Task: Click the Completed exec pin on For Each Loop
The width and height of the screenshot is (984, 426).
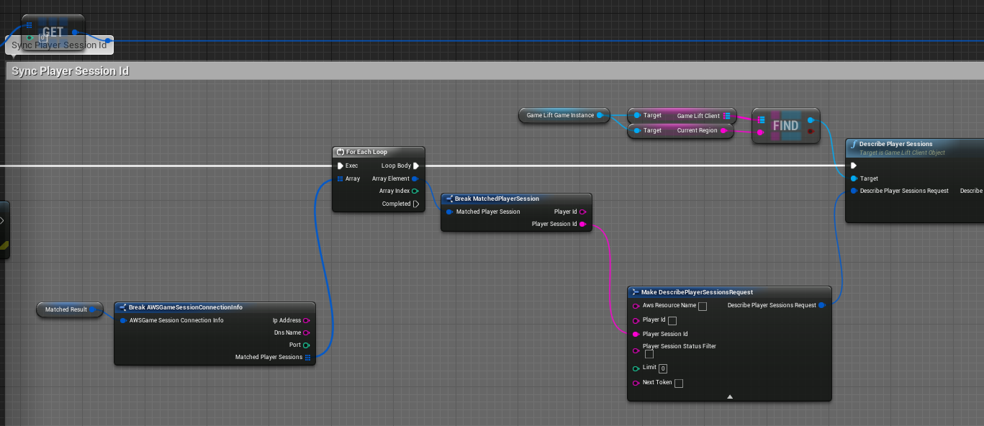Action: [416, 204]
